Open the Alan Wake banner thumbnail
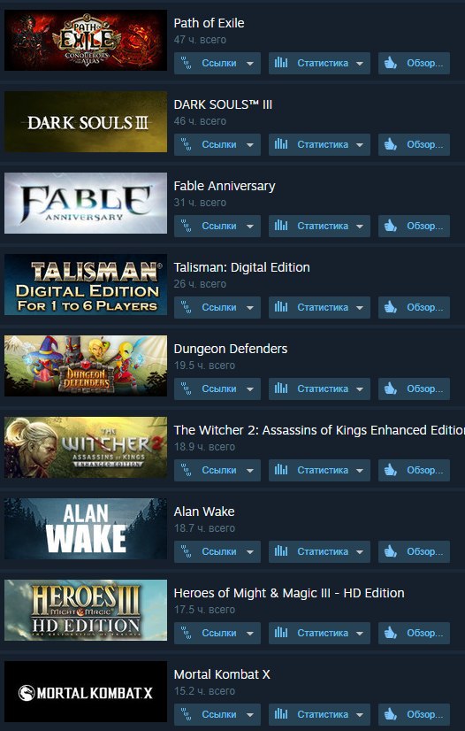 pyautogui.click(x=86, y=528)
